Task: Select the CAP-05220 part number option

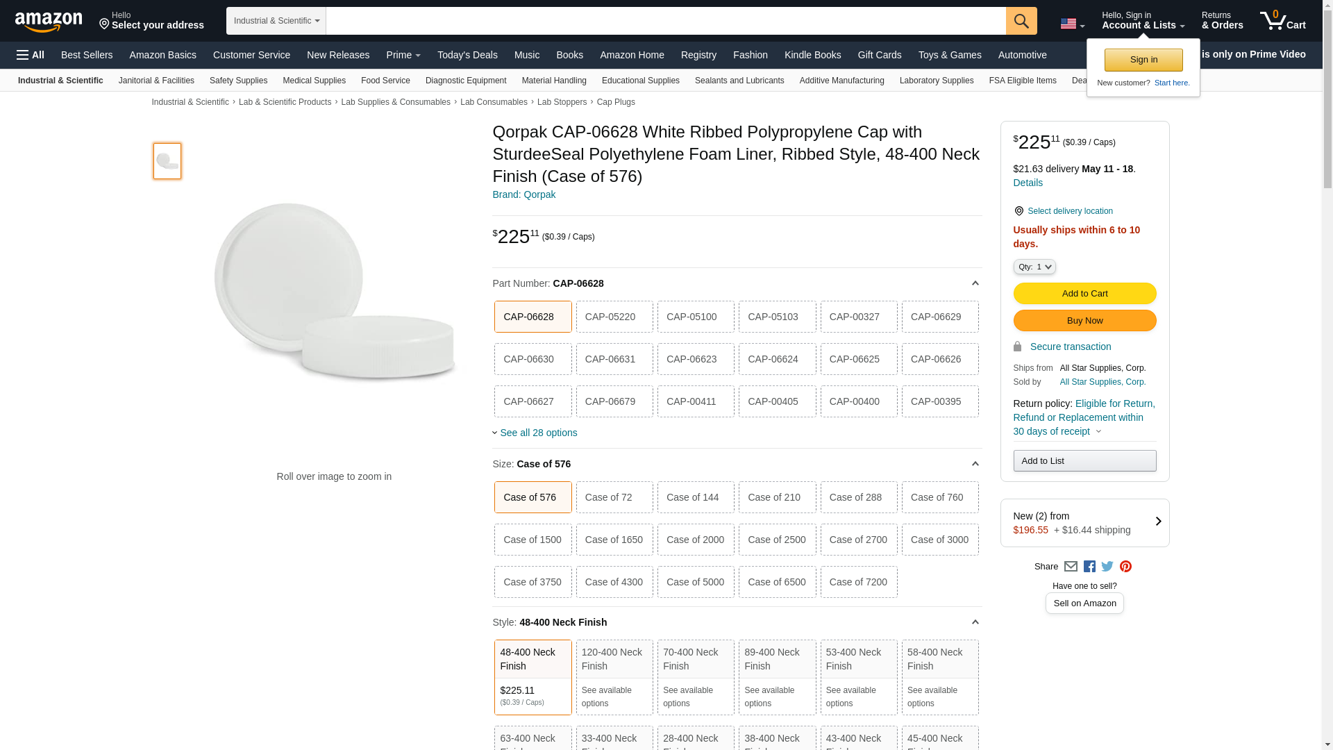Action: point(614,317)
